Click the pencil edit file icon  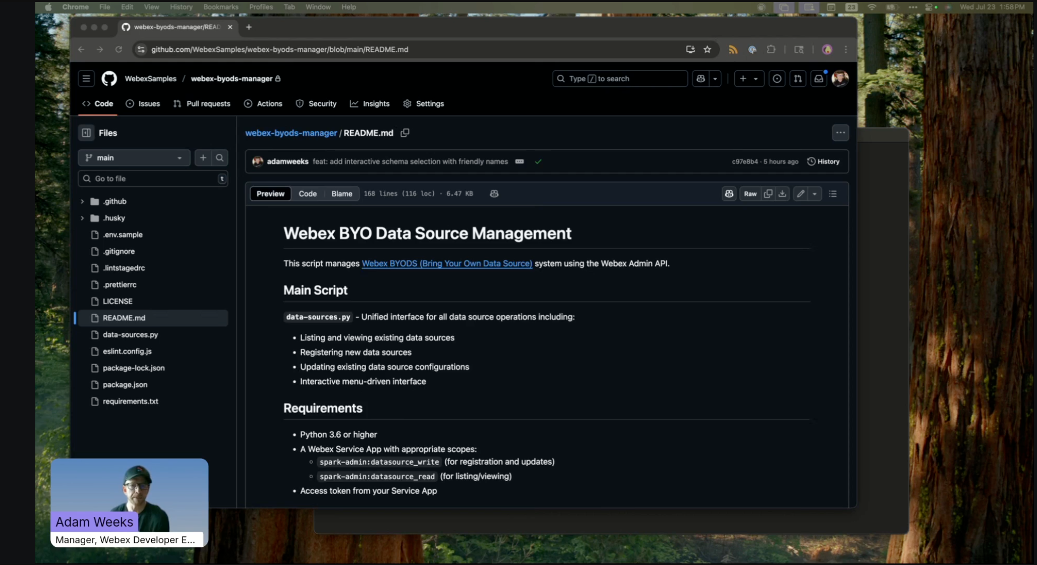pos(800,194)
